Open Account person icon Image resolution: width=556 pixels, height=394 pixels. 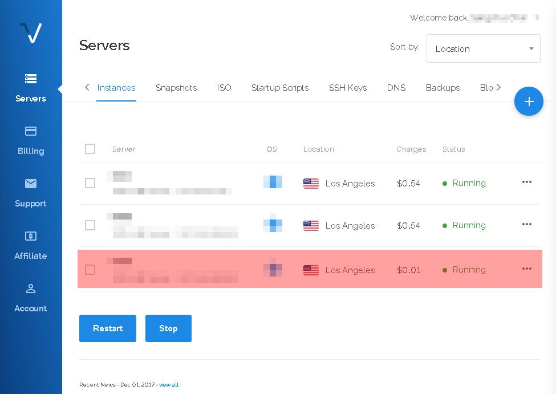(x=31, y=289)
